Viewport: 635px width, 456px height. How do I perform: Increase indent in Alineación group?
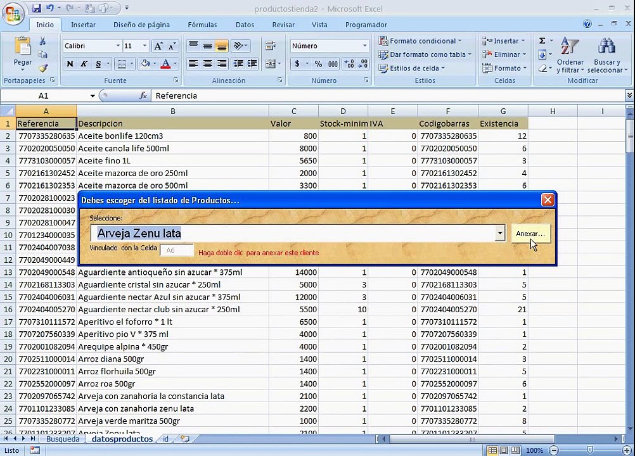(252, 63)
